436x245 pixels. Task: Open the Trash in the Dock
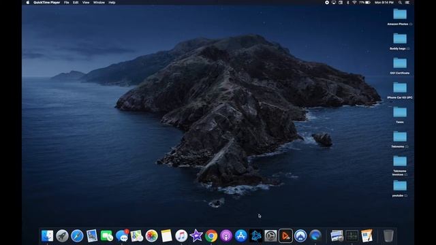(x=388, y=236)
